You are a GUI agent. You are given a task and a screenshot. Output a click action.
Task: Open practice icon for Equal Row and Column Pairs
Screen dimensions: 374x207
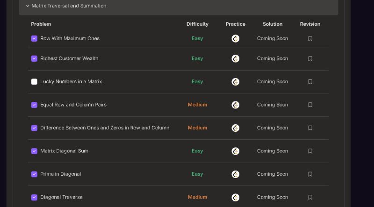[x=236, y=105]
